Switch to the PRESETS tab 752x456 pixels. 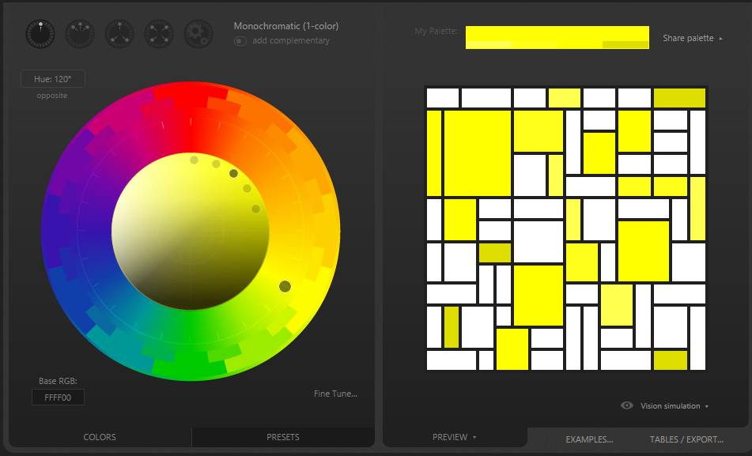point(283,437)
